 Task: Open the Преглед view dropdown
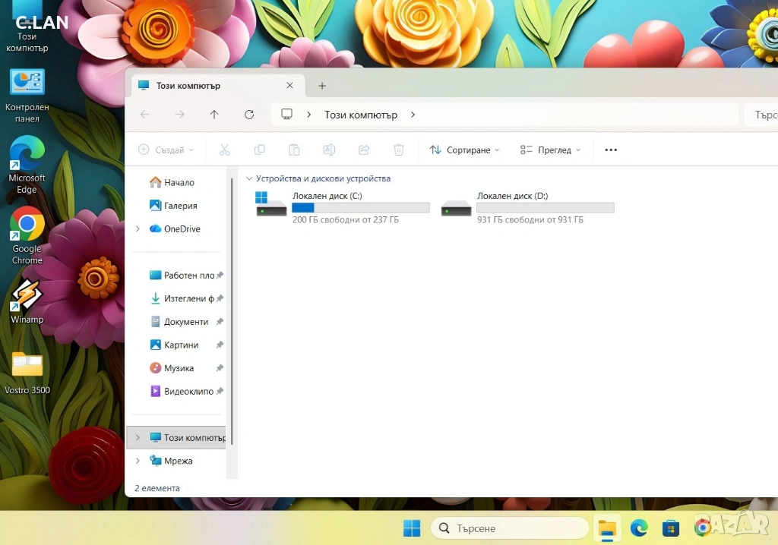550,150
